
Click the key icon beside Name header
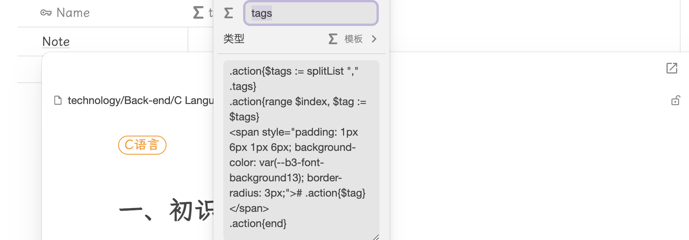(x=46, y=13)
